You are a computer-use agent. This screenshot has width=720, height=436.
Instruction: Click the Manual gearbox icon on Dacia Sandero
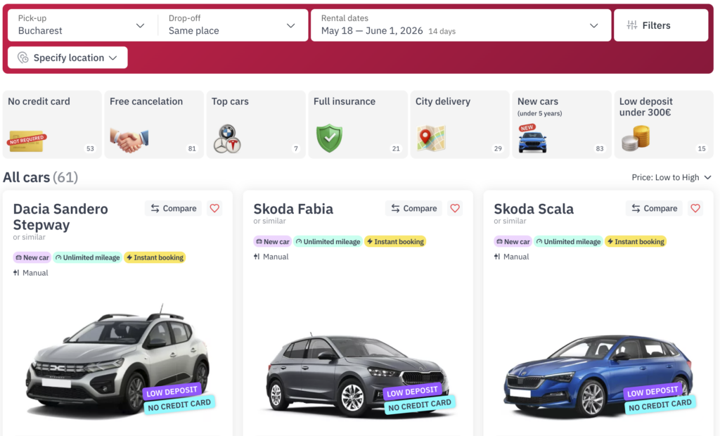click(x=16, y=272)
